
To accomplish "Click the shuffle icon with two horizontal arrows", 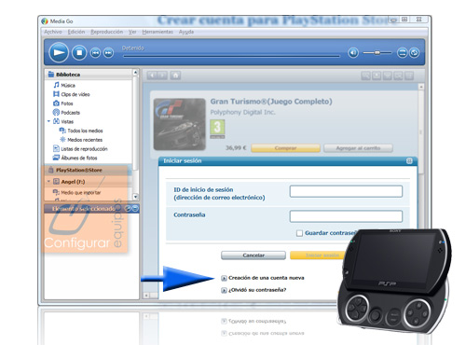I will point(402,52).
